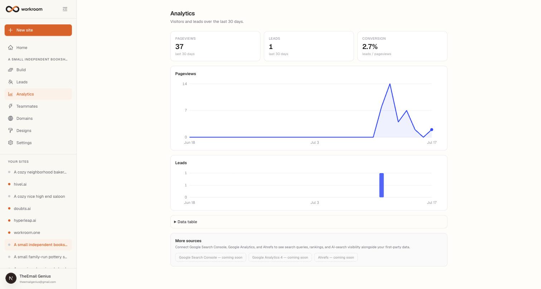Open A cozy nice high end saloon
Image resolution: width=541 pixels, height=289 pixels.
(x=38, y=196)
